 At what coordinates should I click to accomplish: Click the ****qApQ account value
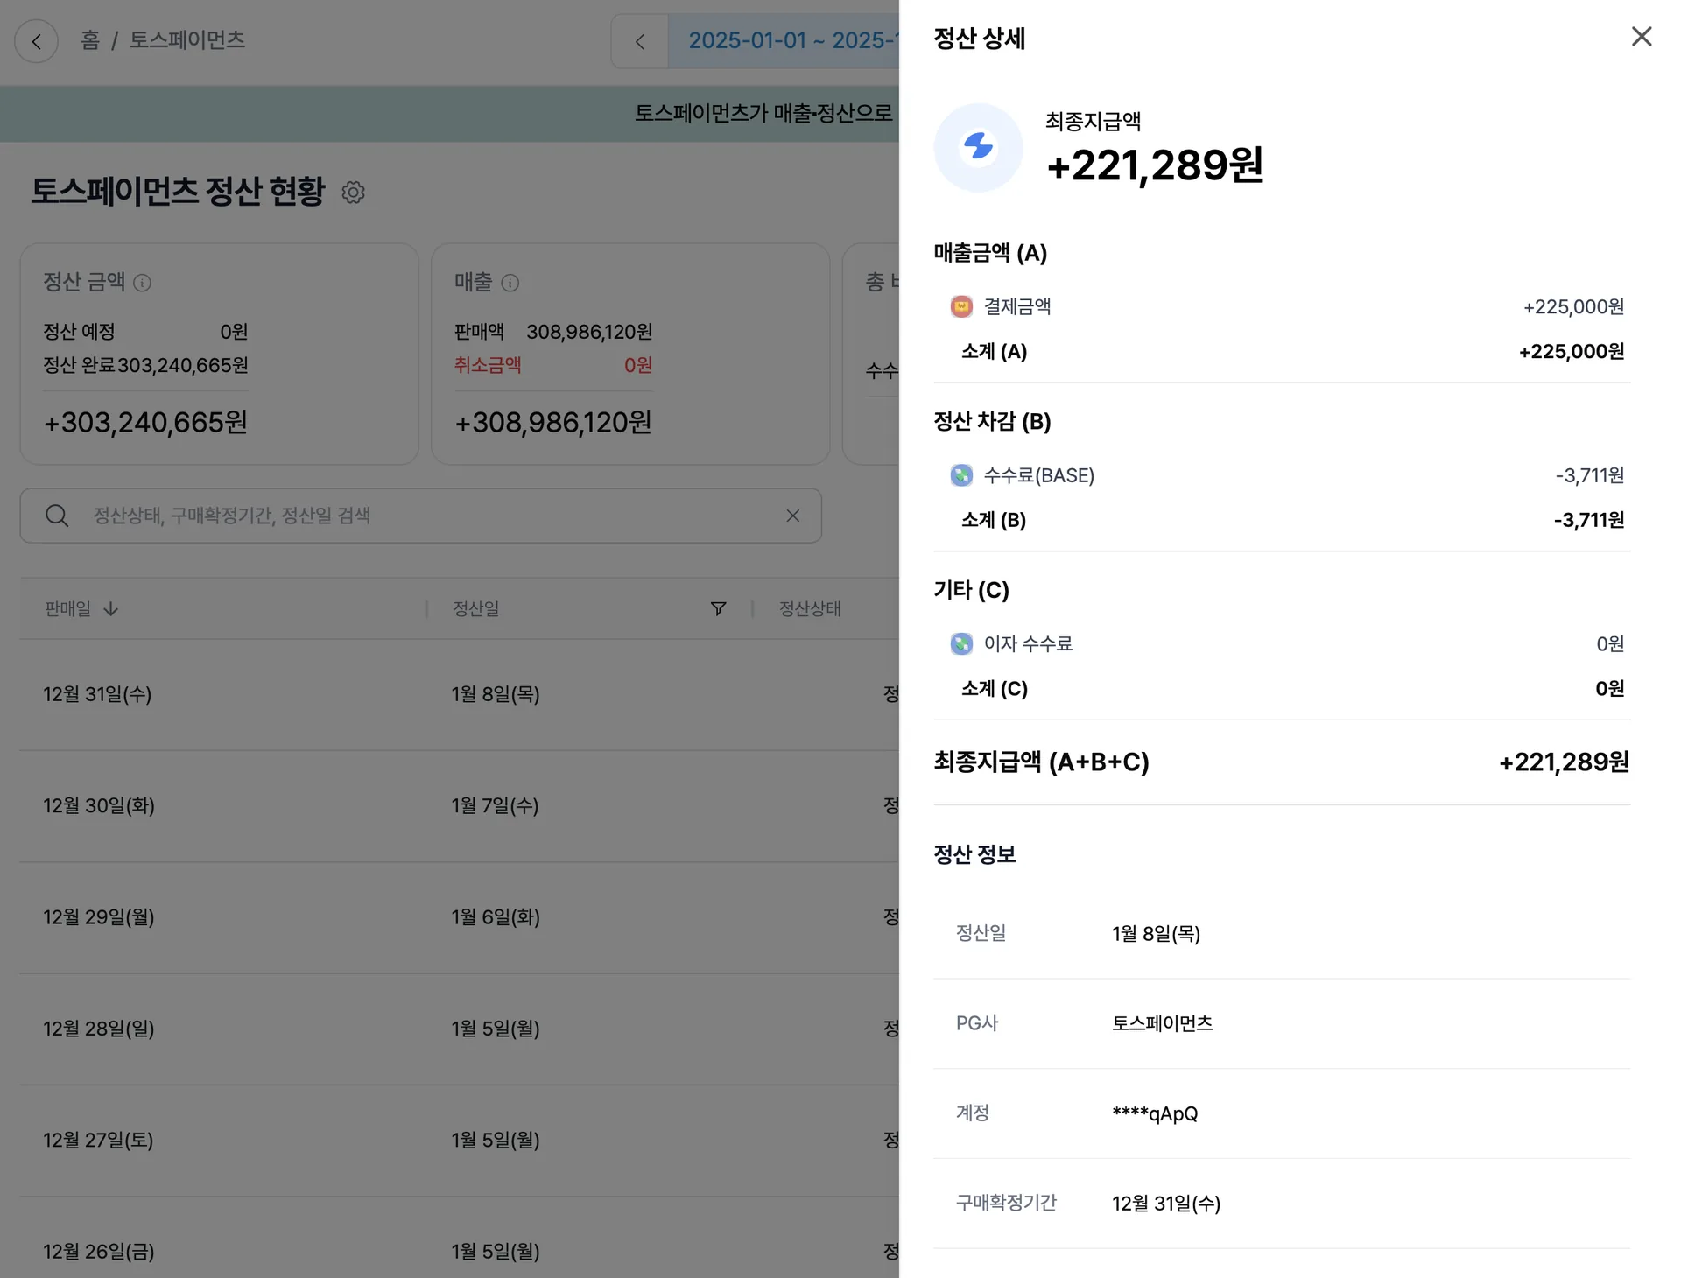pyautogui.click(x=1155, y=1113)
